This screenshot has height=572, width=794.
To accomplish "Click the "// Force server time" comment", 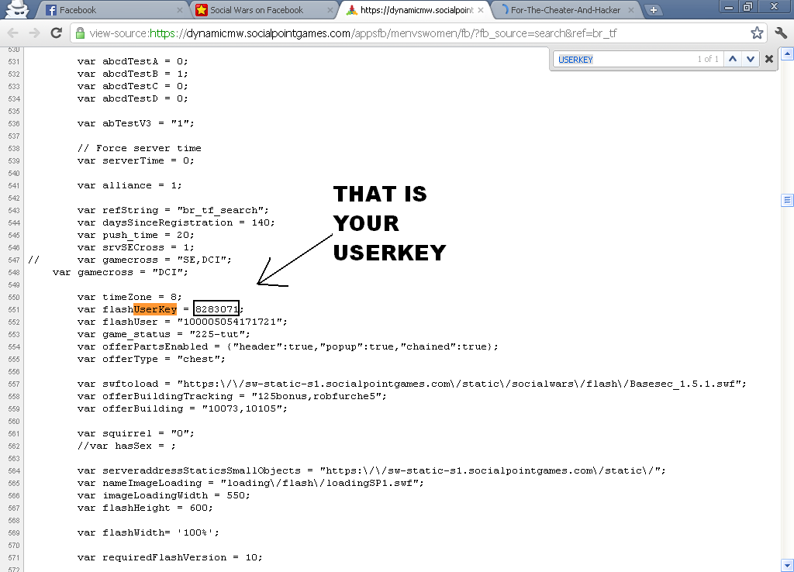I will click(140, 148).
